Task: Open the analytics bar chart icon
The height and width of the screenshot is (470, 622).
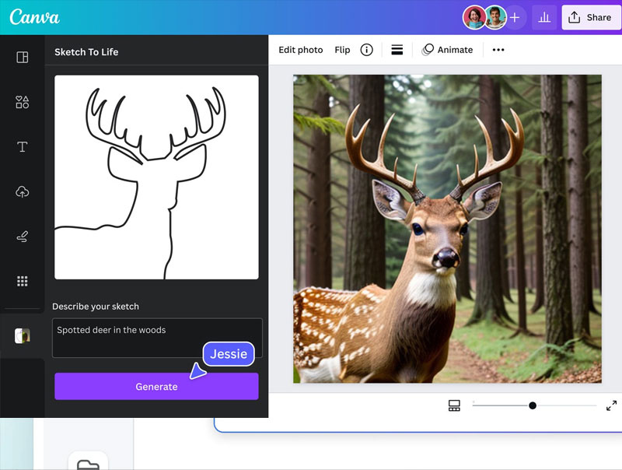Action: point(545,17)
